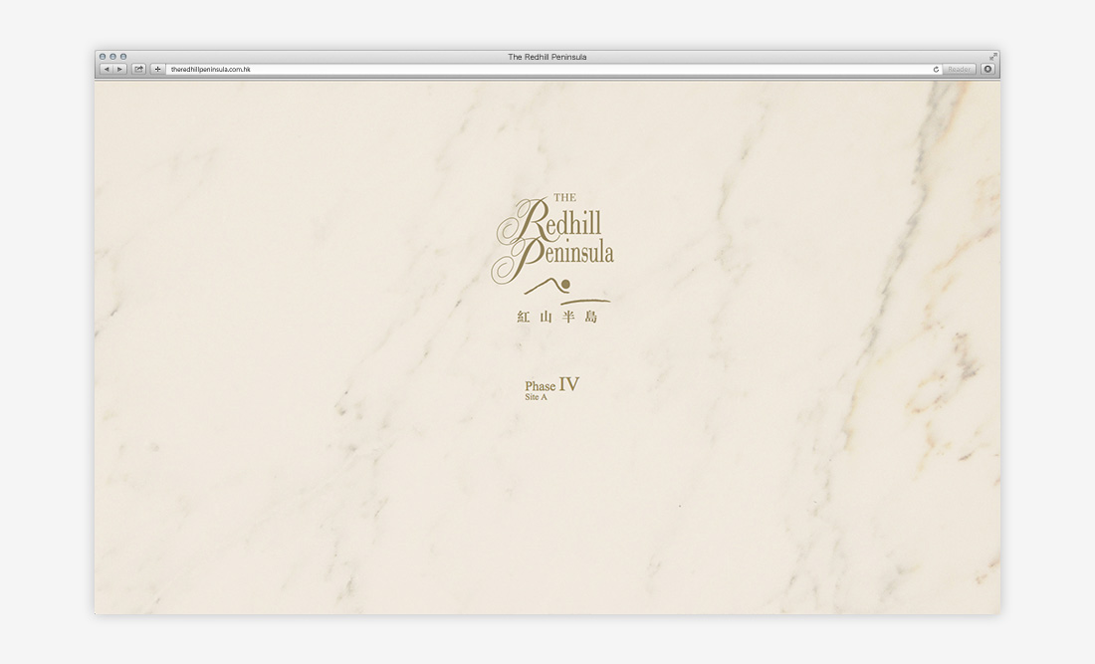The height and width of the screenshot is (664, 1095).
Task: Show the Downloads popup
Action: pyautogui.click(x=987, y=70)
